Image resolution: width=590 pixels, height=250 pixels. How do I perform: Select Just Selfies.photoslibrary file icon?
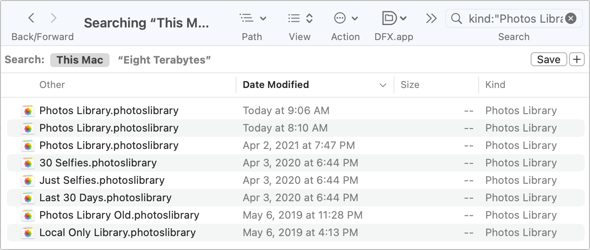click(x=27, y=181)
